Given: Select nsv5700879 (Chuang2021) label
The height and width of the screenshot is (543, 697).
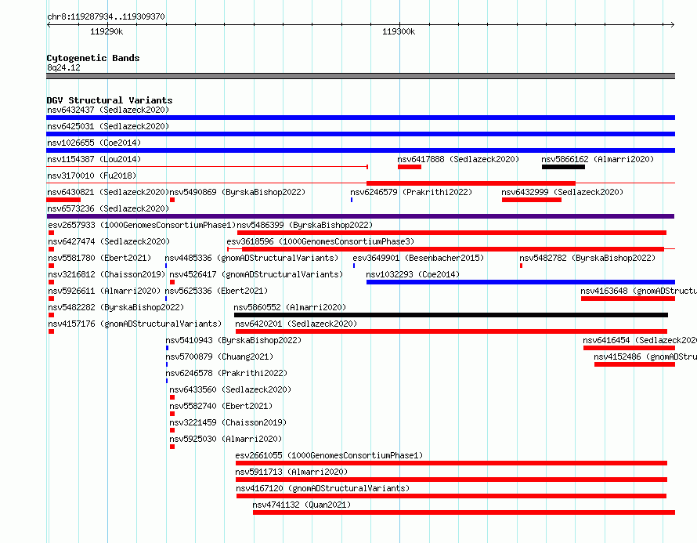Looking at the screenshot, I should coord(219,357).
